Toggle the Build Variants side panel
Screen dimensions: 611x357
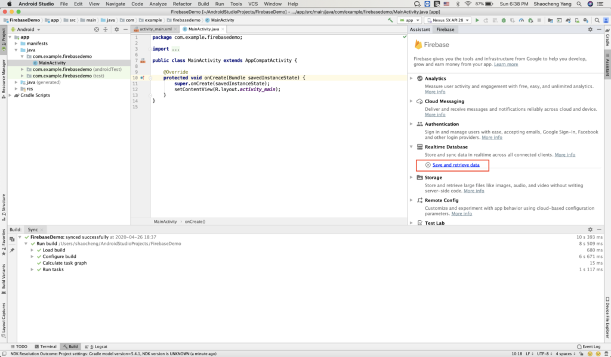click(4, 279)
